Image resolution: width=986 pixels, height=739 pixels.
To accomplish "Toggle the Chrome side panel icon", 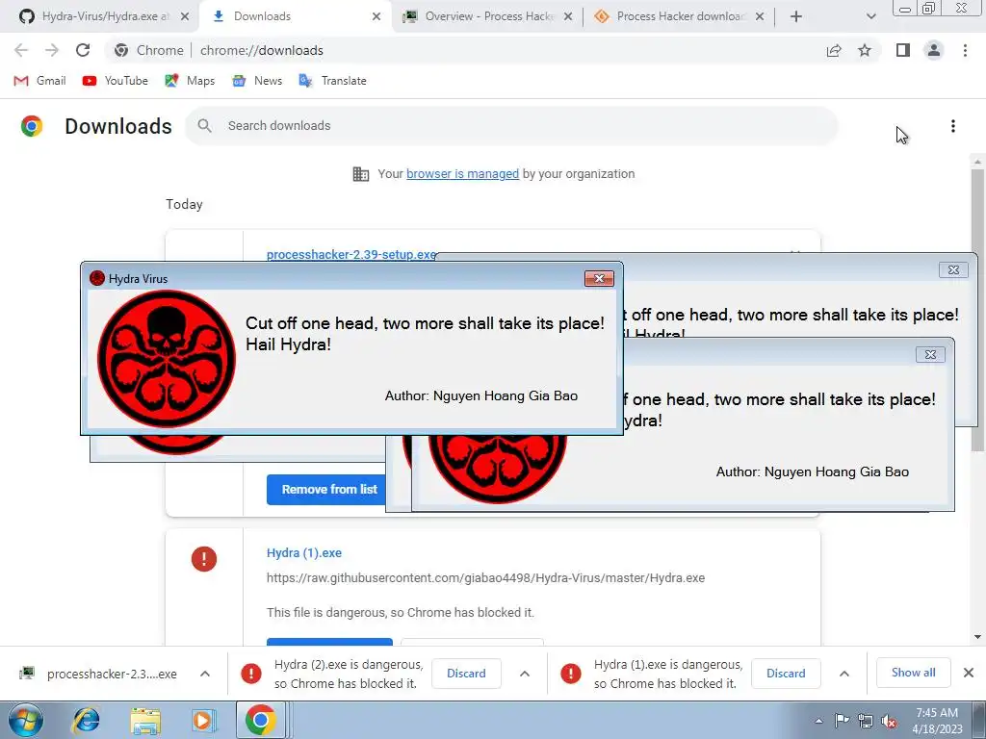I will [903, 50].
